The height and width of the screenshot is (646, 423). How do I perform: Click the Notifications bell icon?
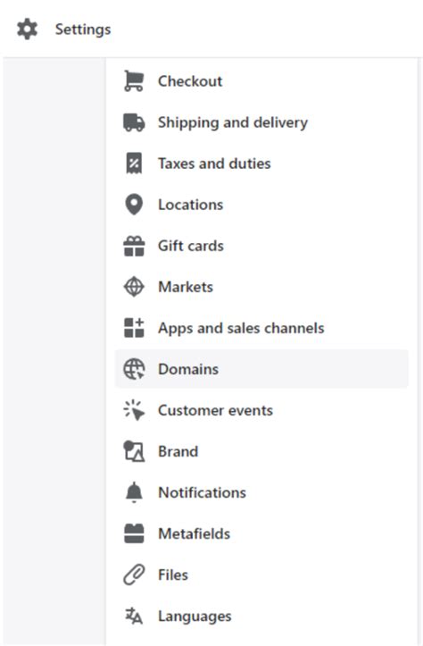pyautogui.click(x=134, y=492)
